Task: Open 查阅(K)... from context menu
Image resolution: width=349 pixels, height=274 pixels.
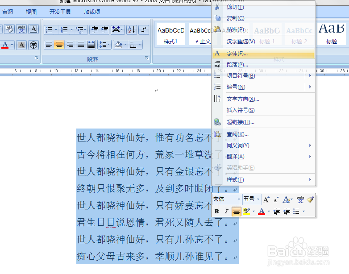Action: click(x=264, y=134)
